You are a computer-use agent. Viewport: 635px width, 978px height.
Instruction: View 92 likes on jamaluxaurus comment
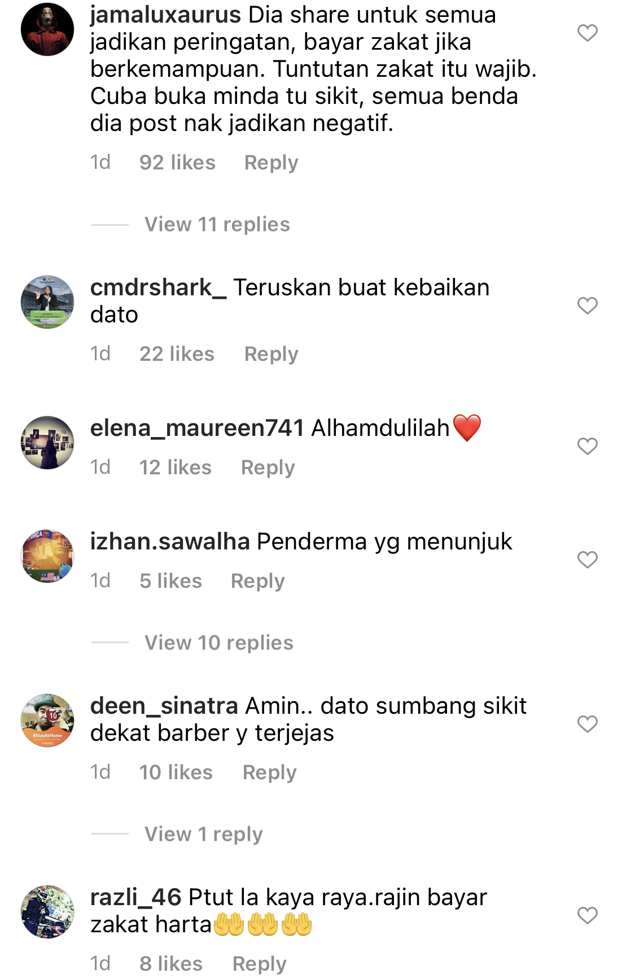point(177,163)
